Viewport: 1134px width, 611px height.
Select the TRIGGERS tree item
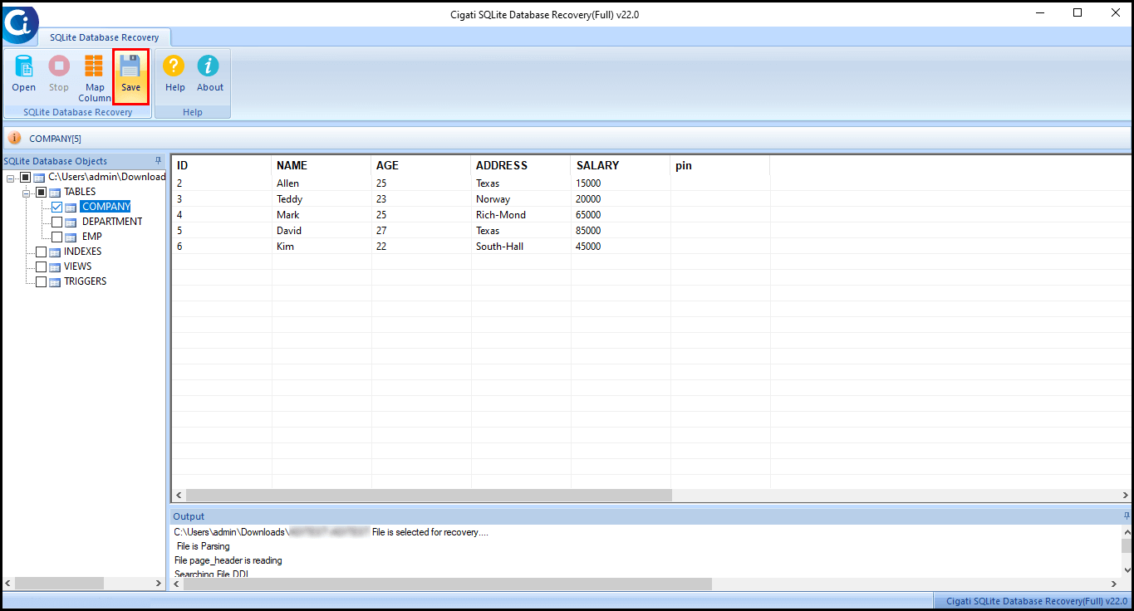pos(86,281)
